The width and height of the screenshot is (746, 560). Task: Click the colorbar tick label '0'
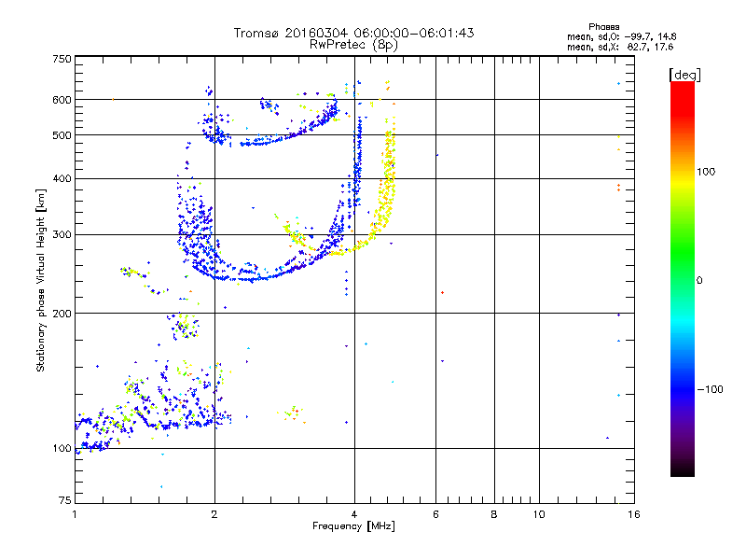click(x=698, y=281)
